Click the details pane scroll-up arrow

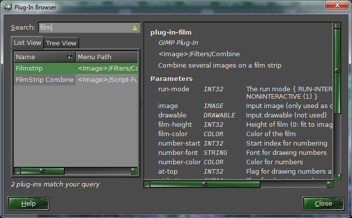pos(337,25)
